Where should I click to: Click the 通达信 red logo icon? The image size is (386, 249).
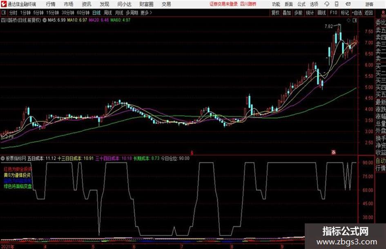(3, 4)
